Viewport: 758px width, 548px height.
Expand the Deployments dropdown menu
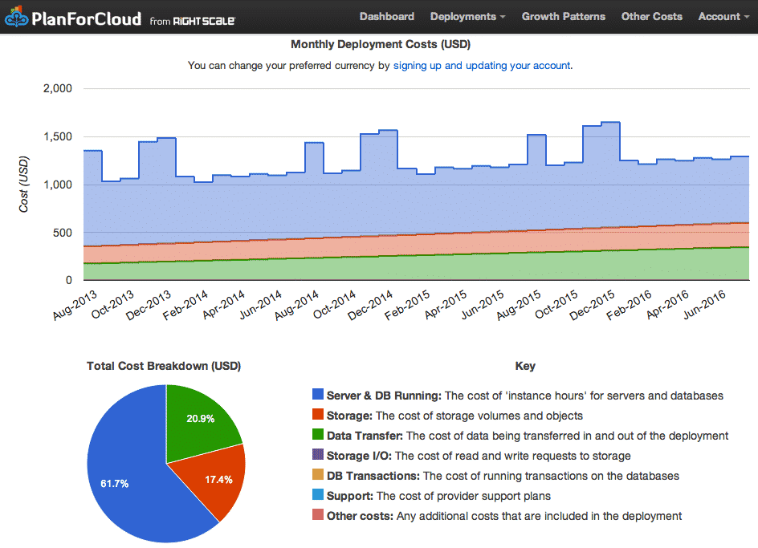[467, 16]
